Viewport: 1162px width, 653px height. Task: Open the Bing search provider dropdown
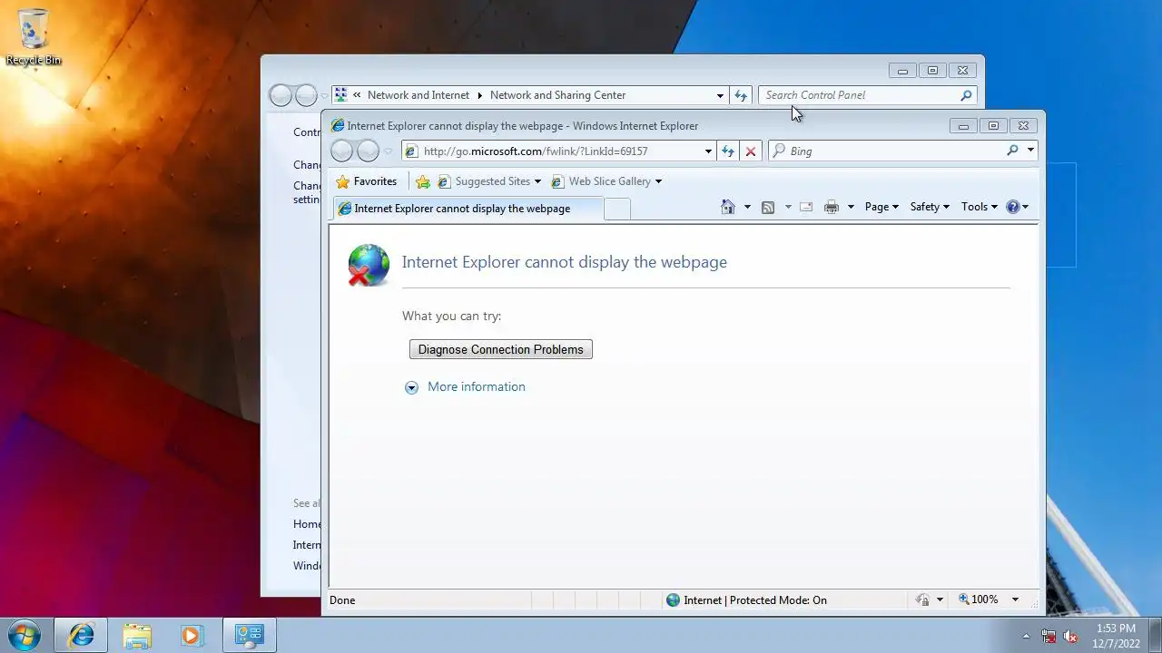click(x=1030, y=151)
